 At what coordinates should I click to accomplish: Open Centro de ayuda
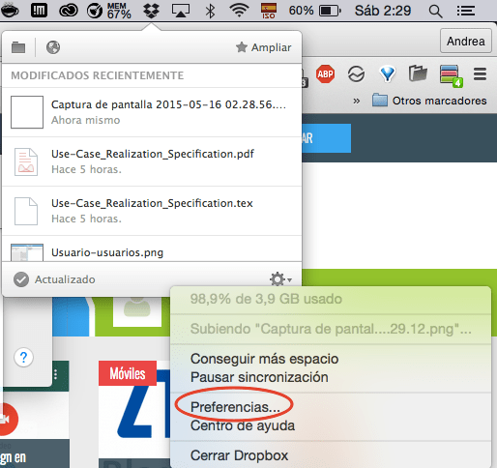coord(243,425)
